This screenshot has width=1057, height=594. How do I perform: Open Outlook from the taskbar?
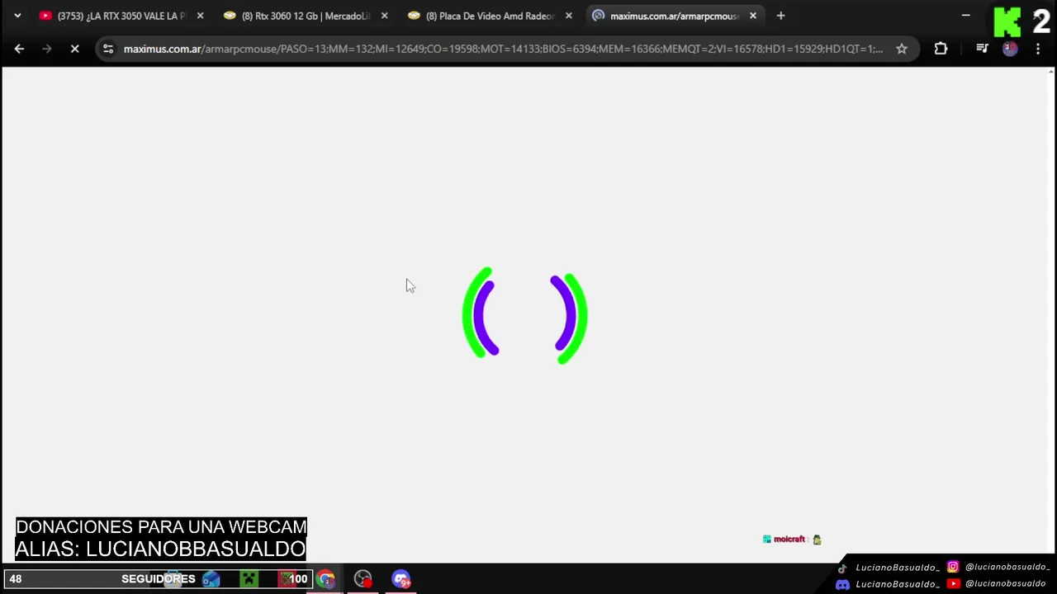tap(211, 579)
